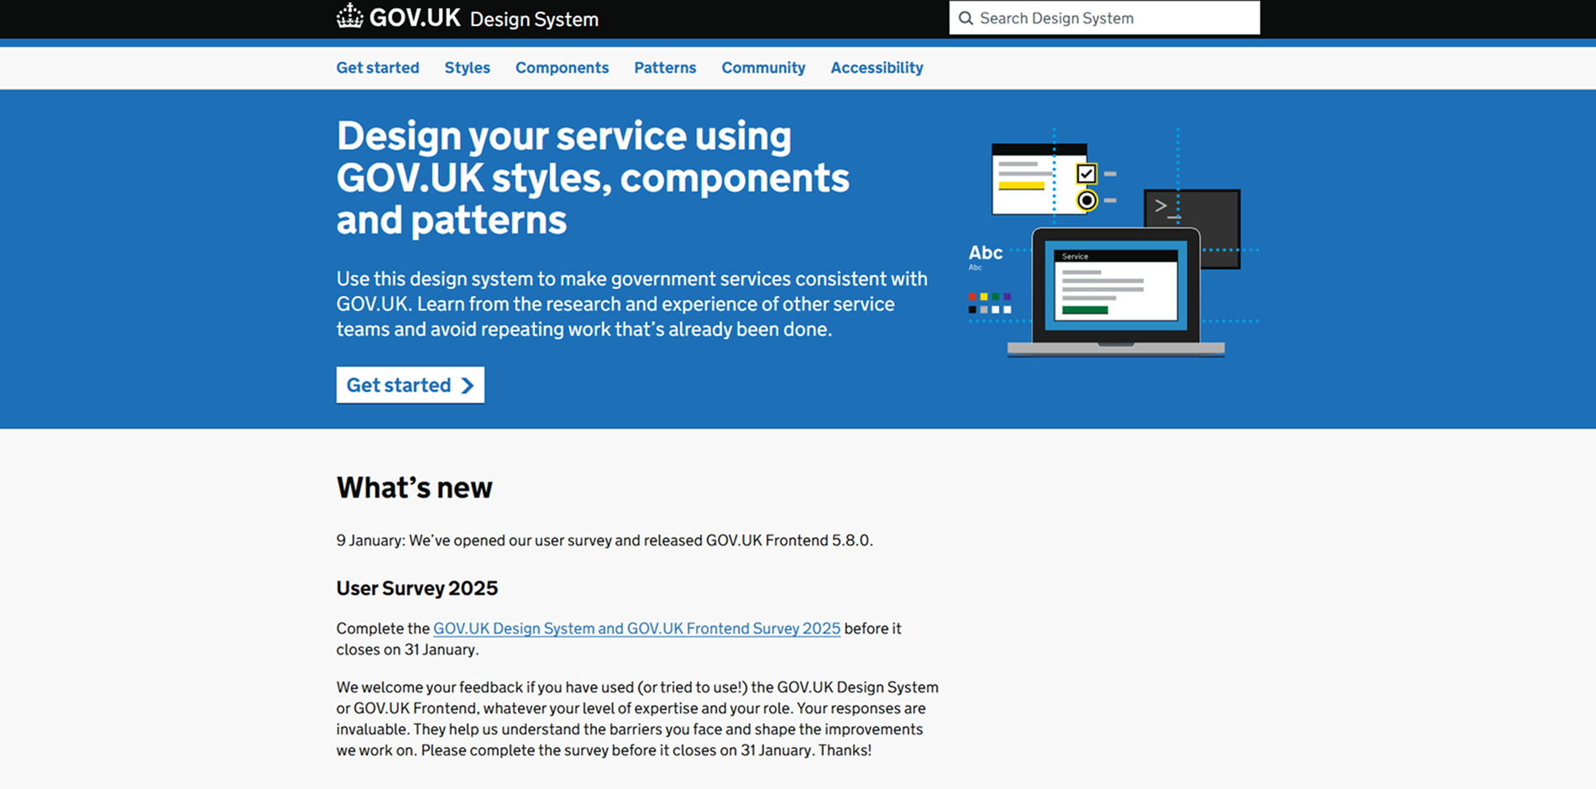Click the laptop illustration in hero banner

pyautogui.click(x=1116, y=291)
